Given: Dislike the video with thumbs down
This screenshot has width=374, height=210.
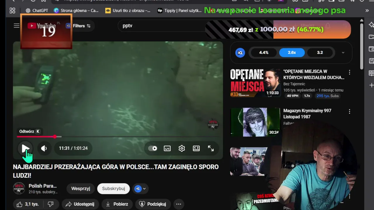Looking at the screenshot, I should click(x=51, y=204).
